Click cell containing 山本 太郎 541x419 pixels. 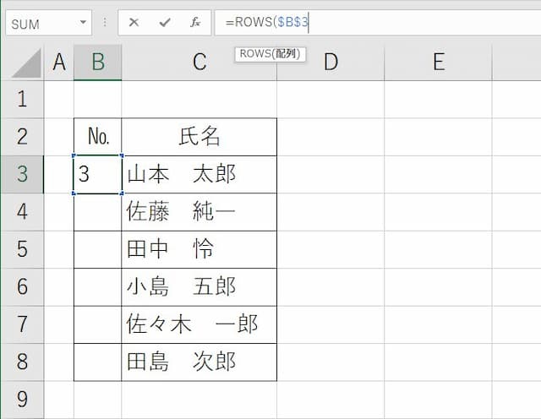pyautogui.click(x=199, y=174)
